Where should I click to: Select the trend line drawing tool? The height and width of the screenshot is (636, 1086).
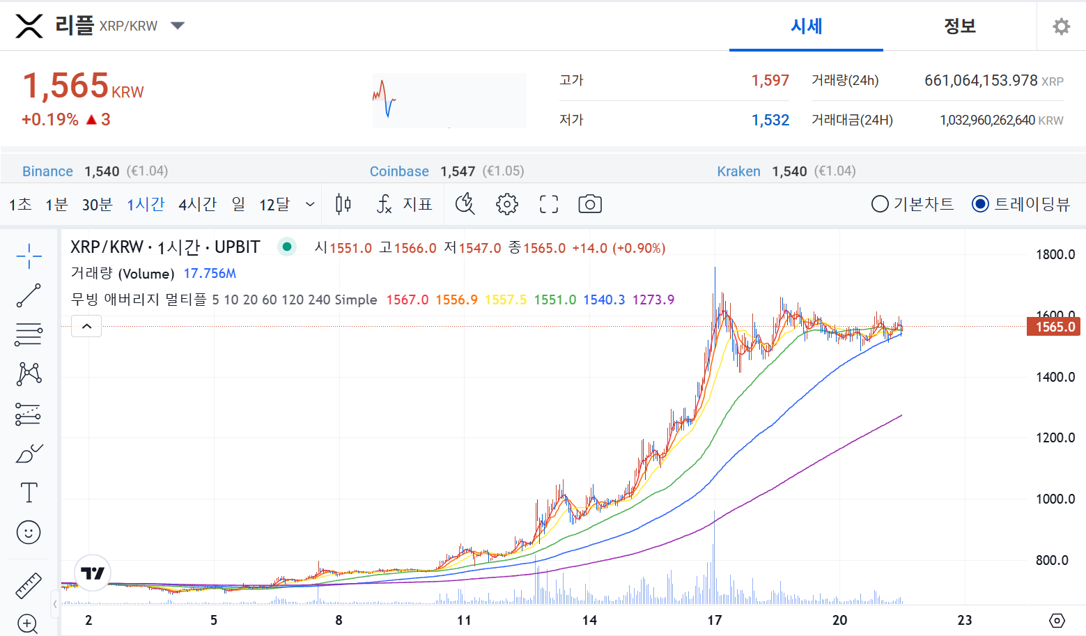(x=29, y=295)
